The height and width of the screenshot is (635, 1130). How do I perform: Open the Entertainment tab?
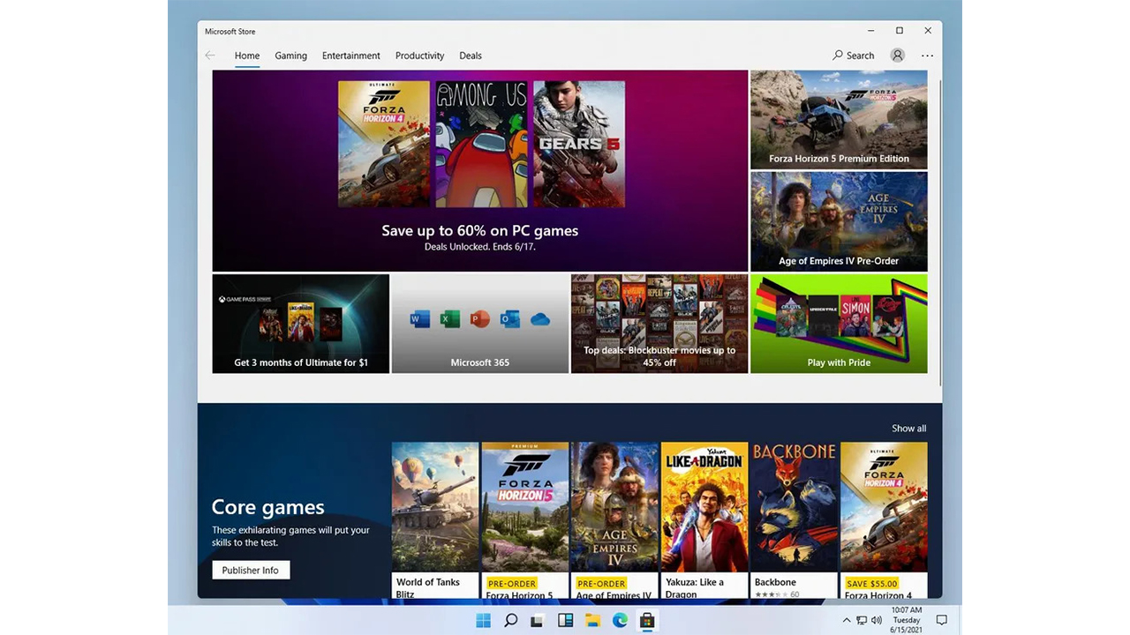click(x=350, y=56)
